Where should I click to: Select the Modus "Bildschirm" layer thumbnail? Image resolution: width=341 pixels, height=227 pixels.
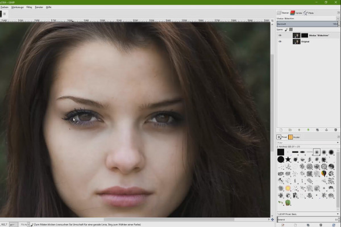pyautogui.click(x=297, y=35)
